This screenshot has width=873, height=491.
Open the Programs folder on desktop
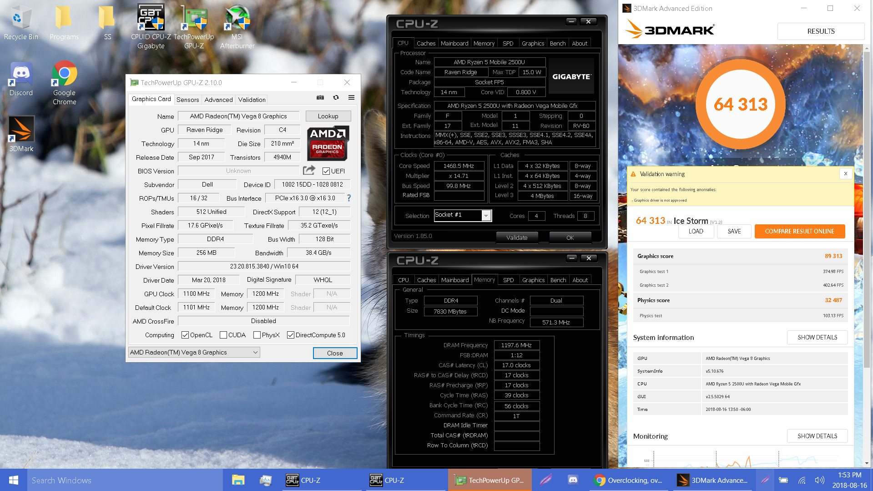[64, 23]
